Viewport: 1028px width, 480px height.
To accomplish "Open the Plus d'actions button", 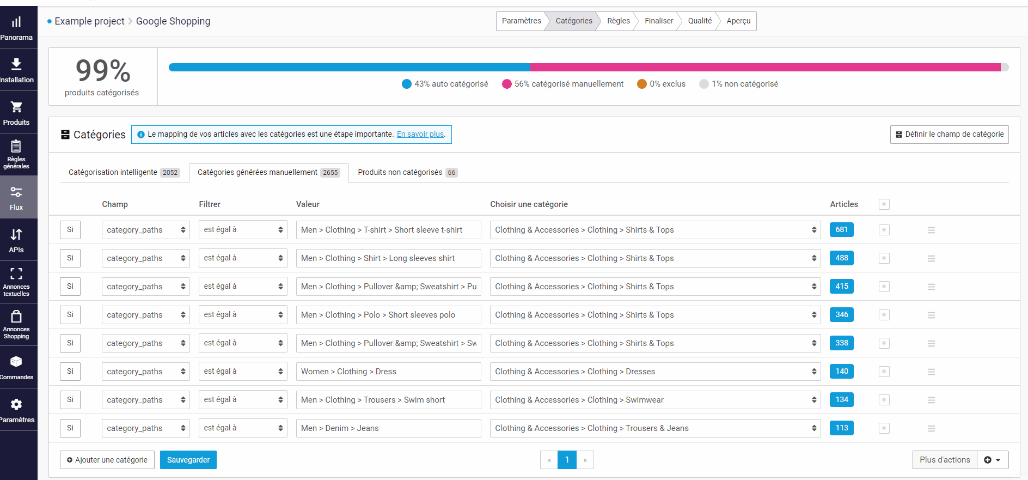I will pyautogui.click(x=945, y=460).
